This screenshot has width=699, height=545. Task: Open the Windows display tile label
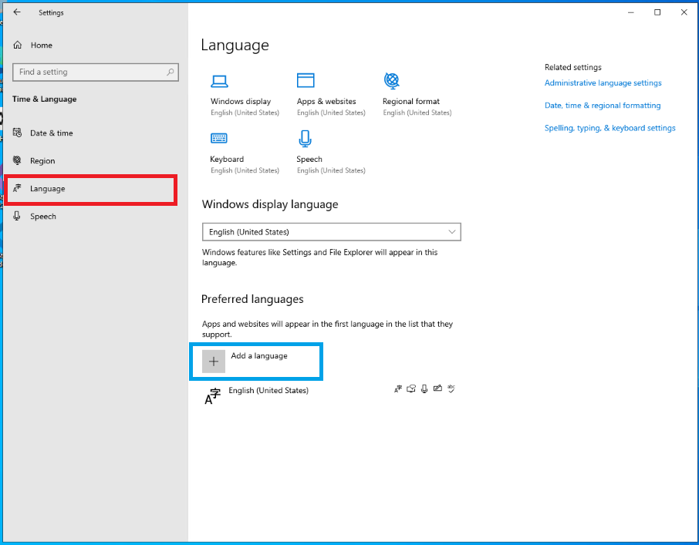[x=241, y=102]
